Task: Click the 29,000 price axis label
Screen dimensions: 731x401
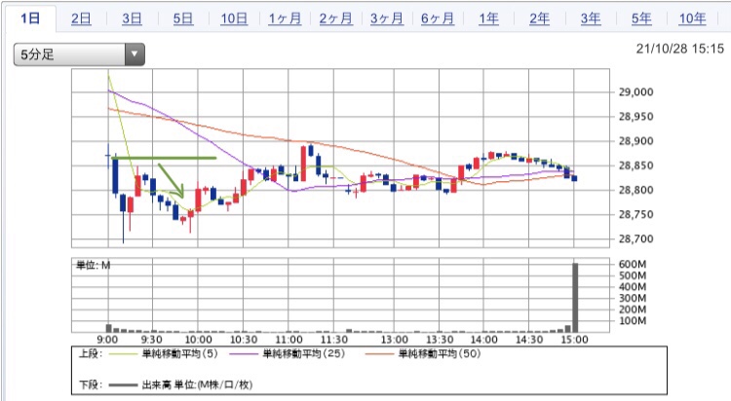Action: pyautogui.click(x=635, y=91)
